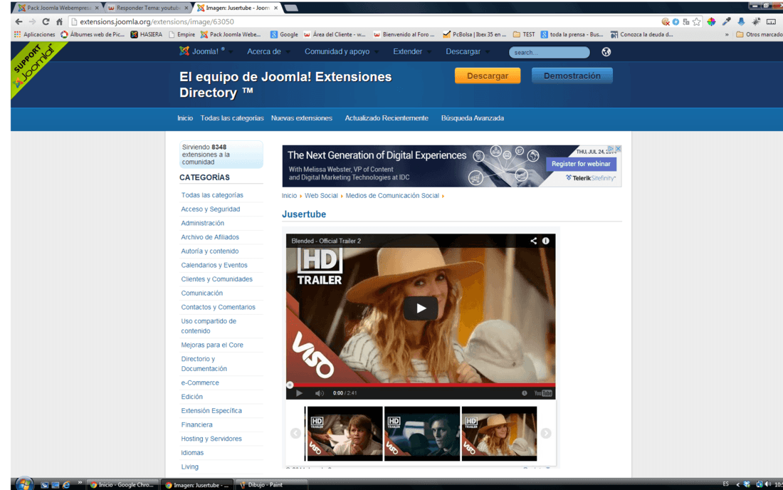The image size is (783, 490).
Task: Select the man in car thumbnail
Action: pyautogui.click(x=422, y=434)
